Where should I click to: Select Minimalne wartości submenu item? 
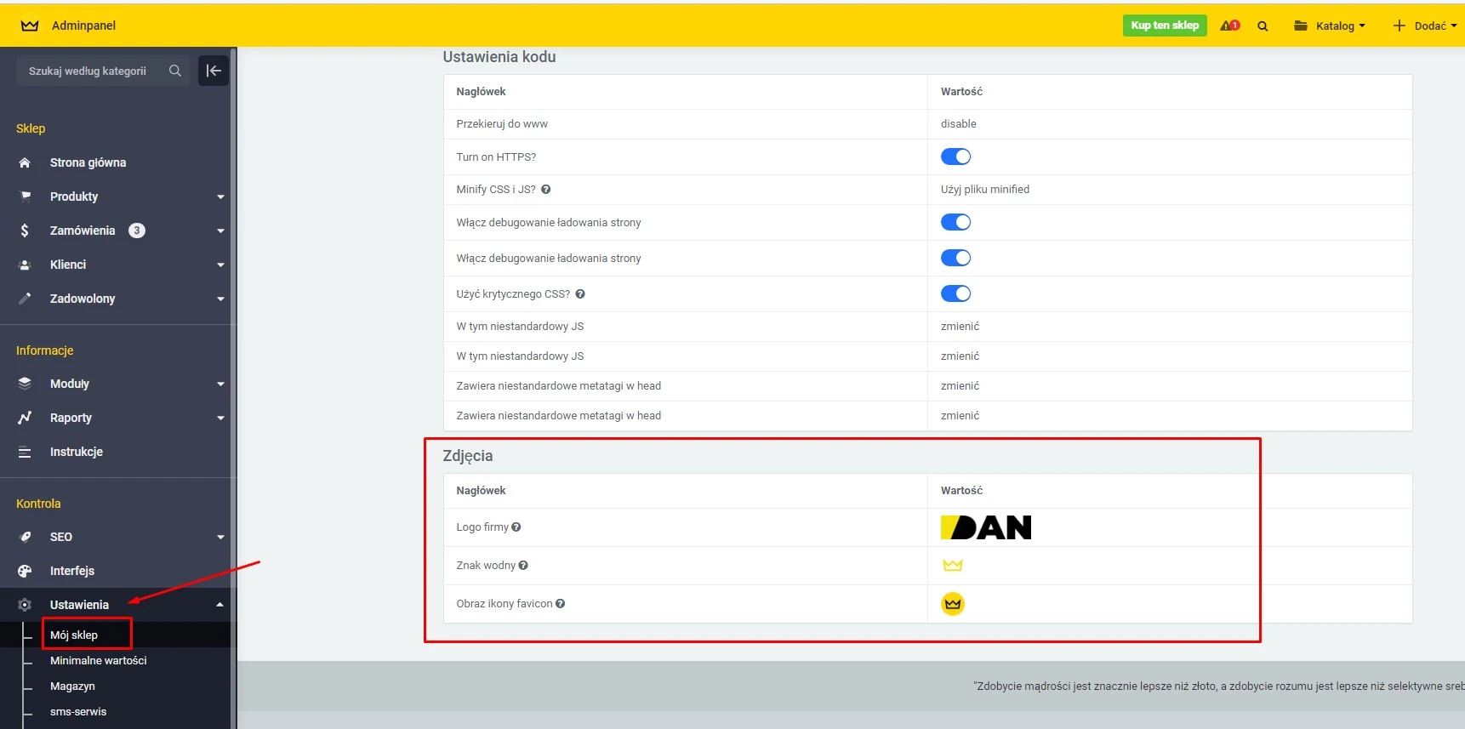click(x=98, y=661)
